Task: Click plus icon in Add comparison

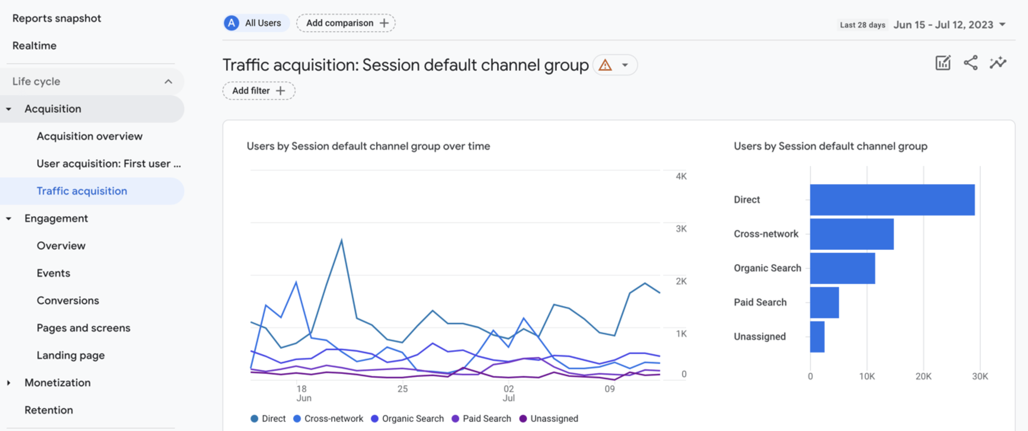Action: (x=384, y=23)
